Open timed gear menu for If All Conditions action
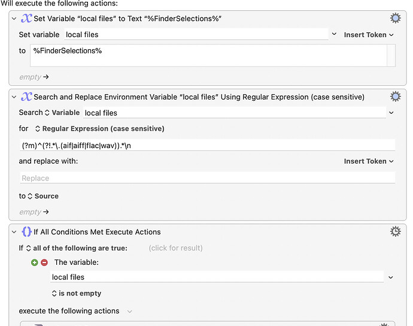The image size is (413, 326). click(396, 231)
